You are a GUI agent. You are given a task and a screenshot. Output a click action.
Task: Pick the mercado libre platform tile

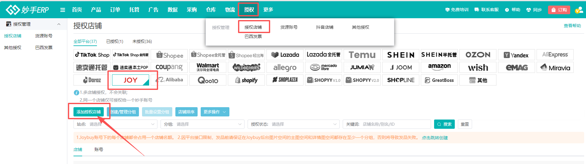coord(324,67)
